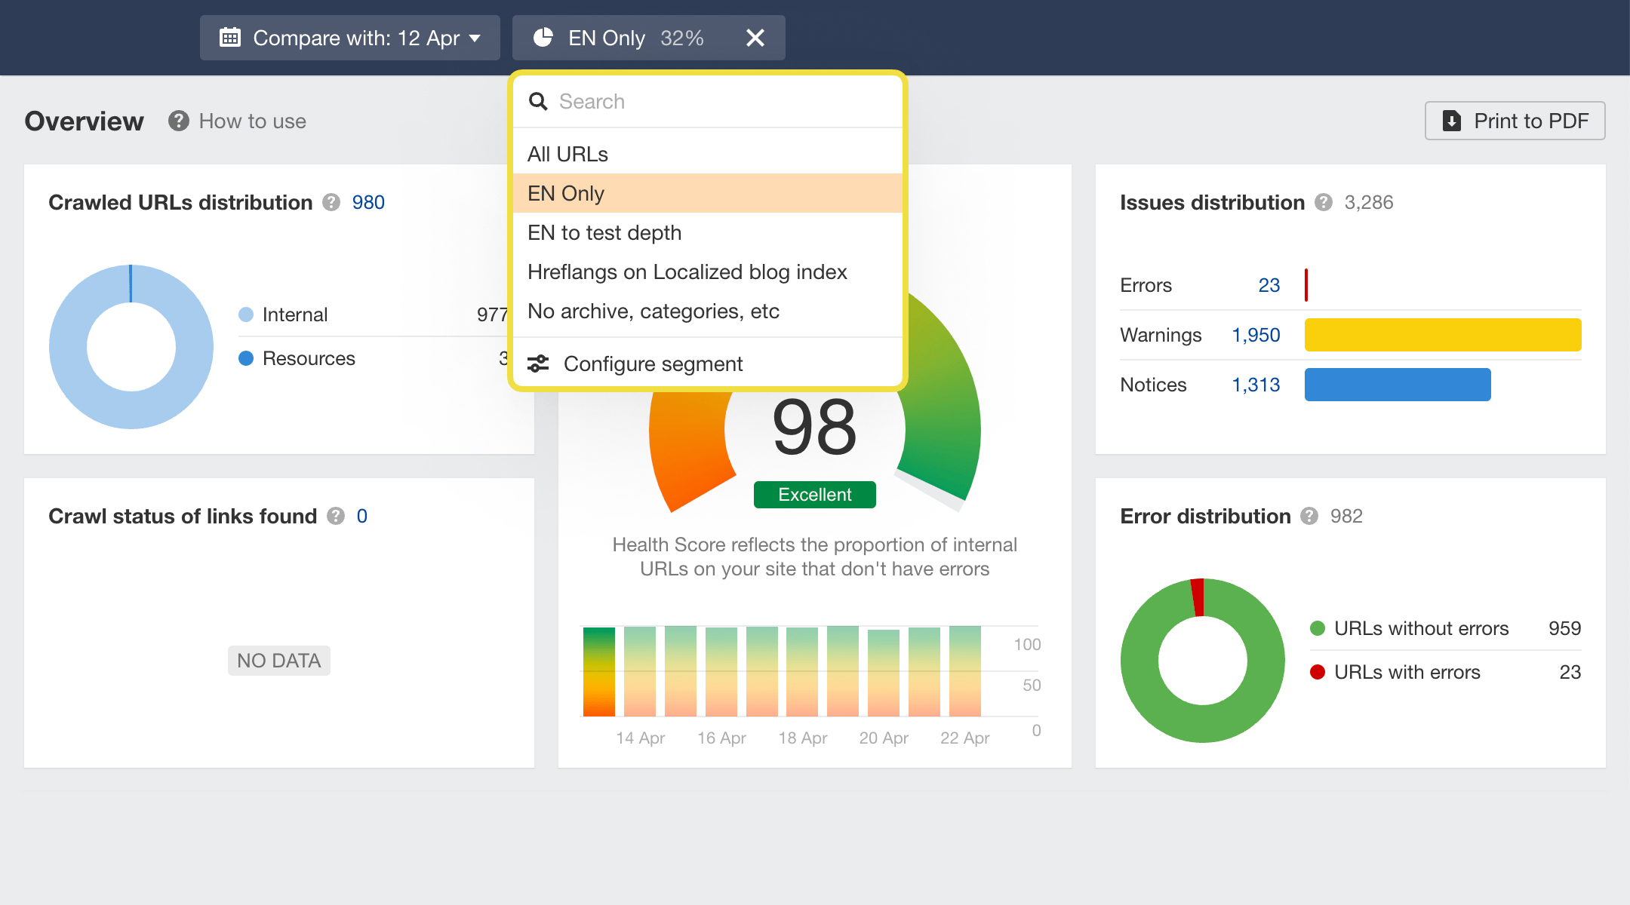Click Print to PDF button
Viewport: 1630px width, 905px height.
click(1515, 121)
